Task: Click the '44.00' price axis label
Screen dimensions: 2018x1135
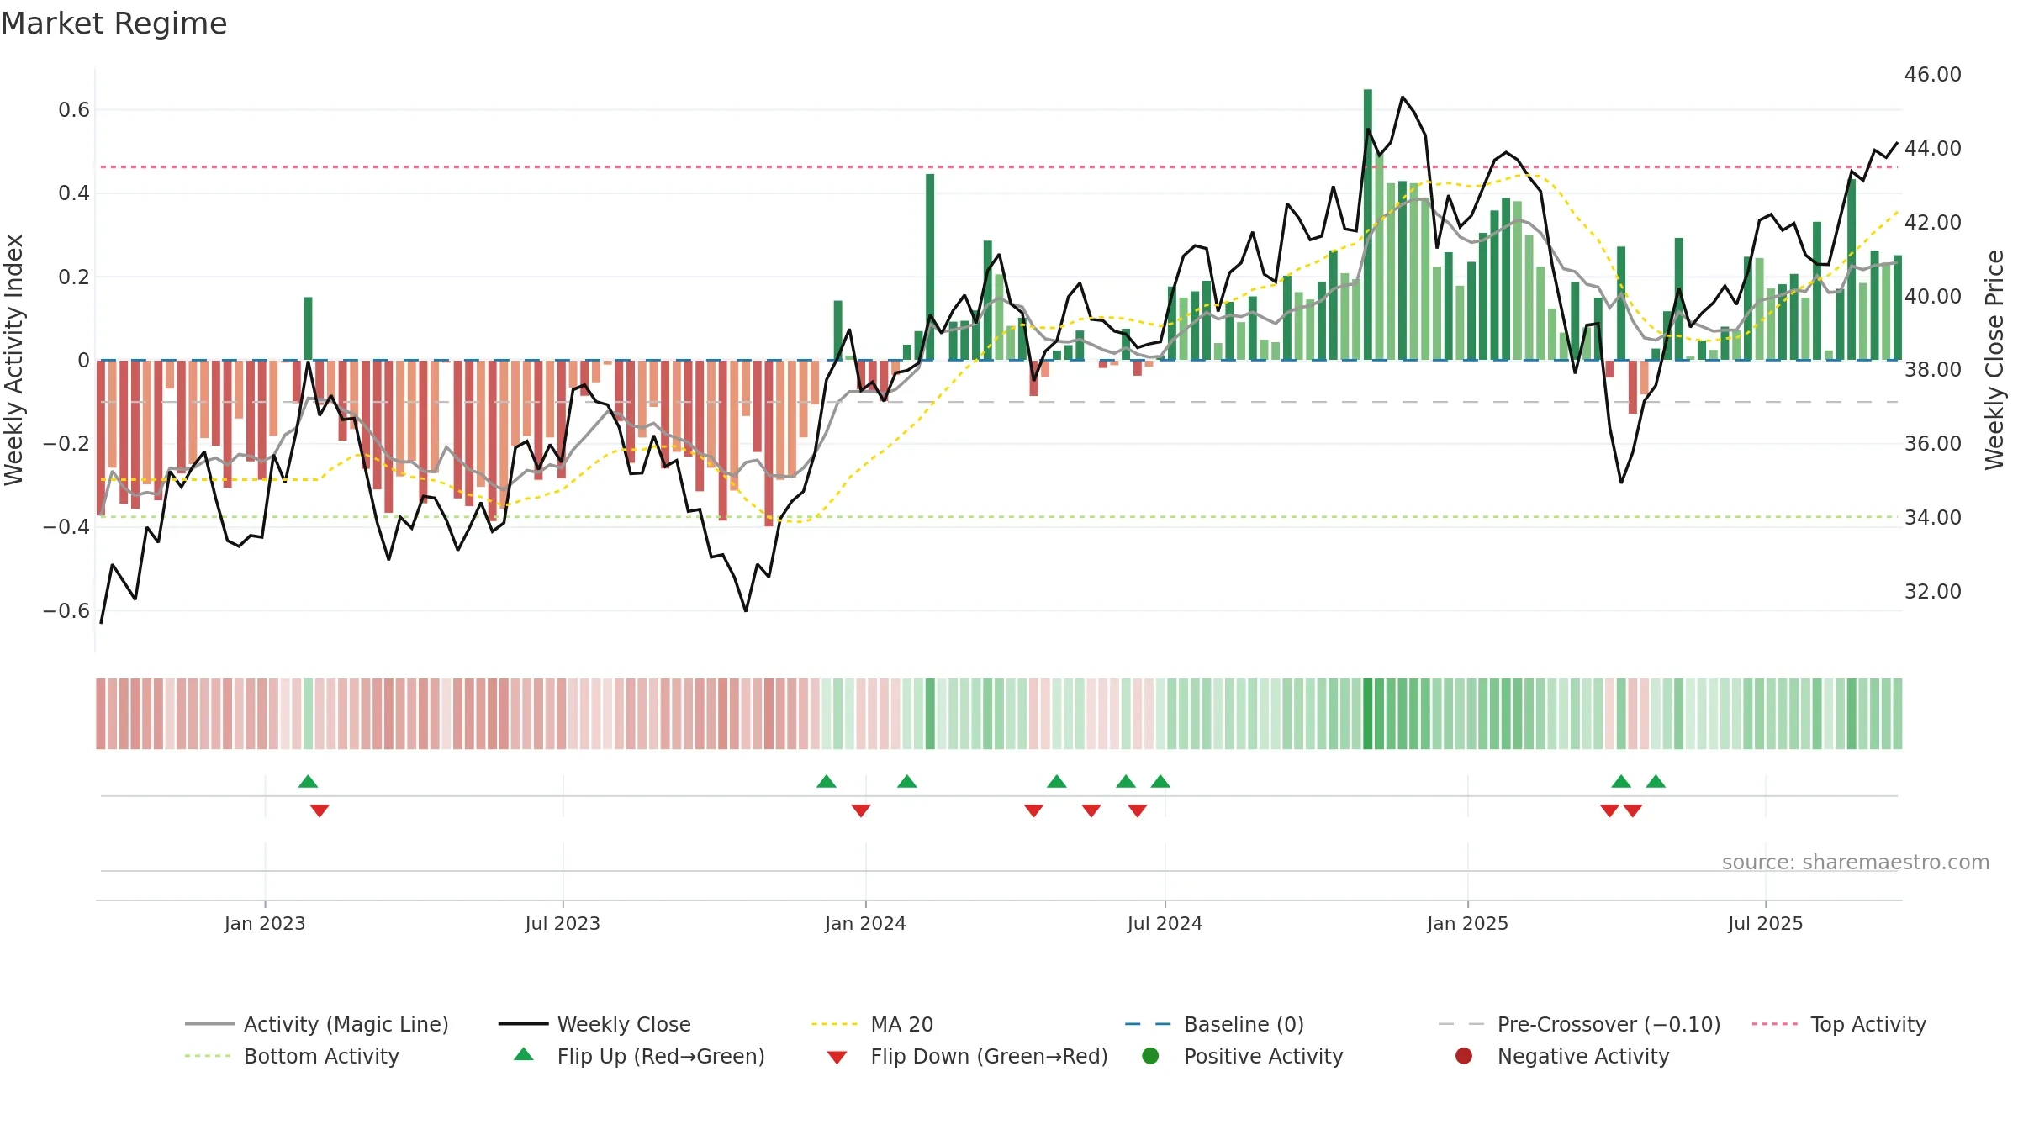Action: (1933, 149)
